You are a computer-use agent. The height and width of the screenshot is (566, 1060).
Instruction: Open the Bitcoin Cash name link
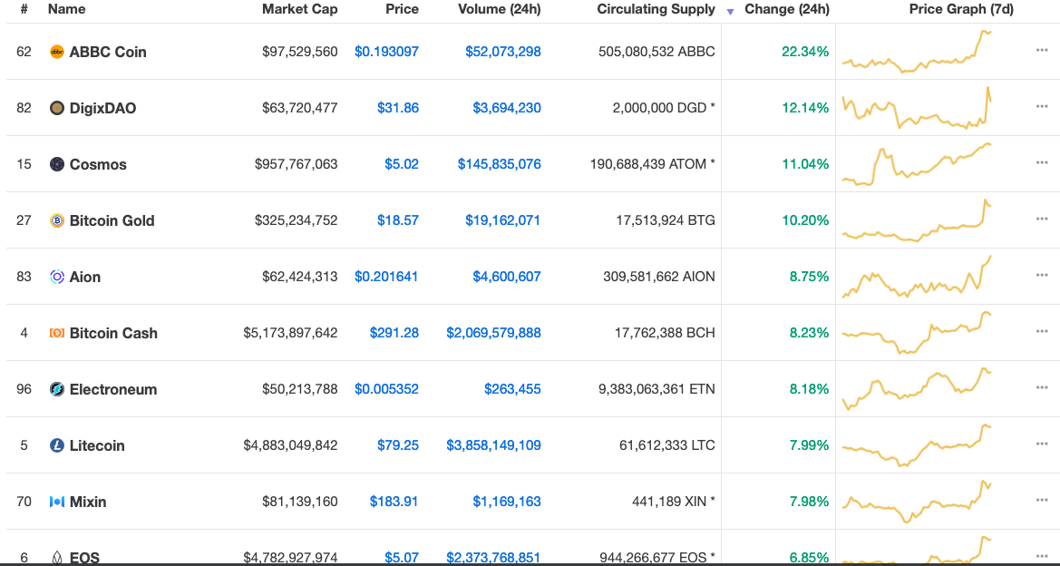click(x=113, y=333)
